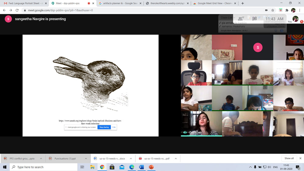The image size is (304, 171).
Task: Open PowerPoint from the taskbar
Action: click(151, 167)
